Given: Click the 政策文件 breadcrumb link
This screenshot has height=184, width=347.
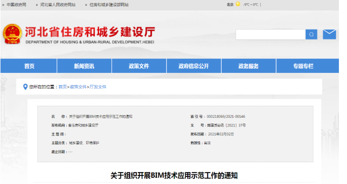Looking at the screenshot, I should tap(78, 87).
